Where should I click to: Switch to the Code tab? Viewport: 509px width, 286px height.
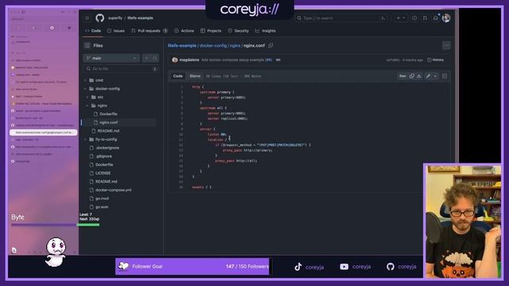coord(93,31)
